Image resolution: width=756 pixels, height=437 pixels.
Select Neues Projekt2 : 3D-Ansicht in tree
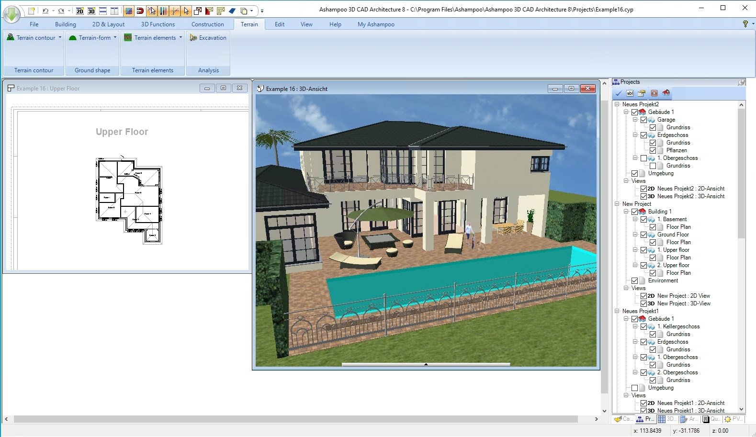click(690, 196)
